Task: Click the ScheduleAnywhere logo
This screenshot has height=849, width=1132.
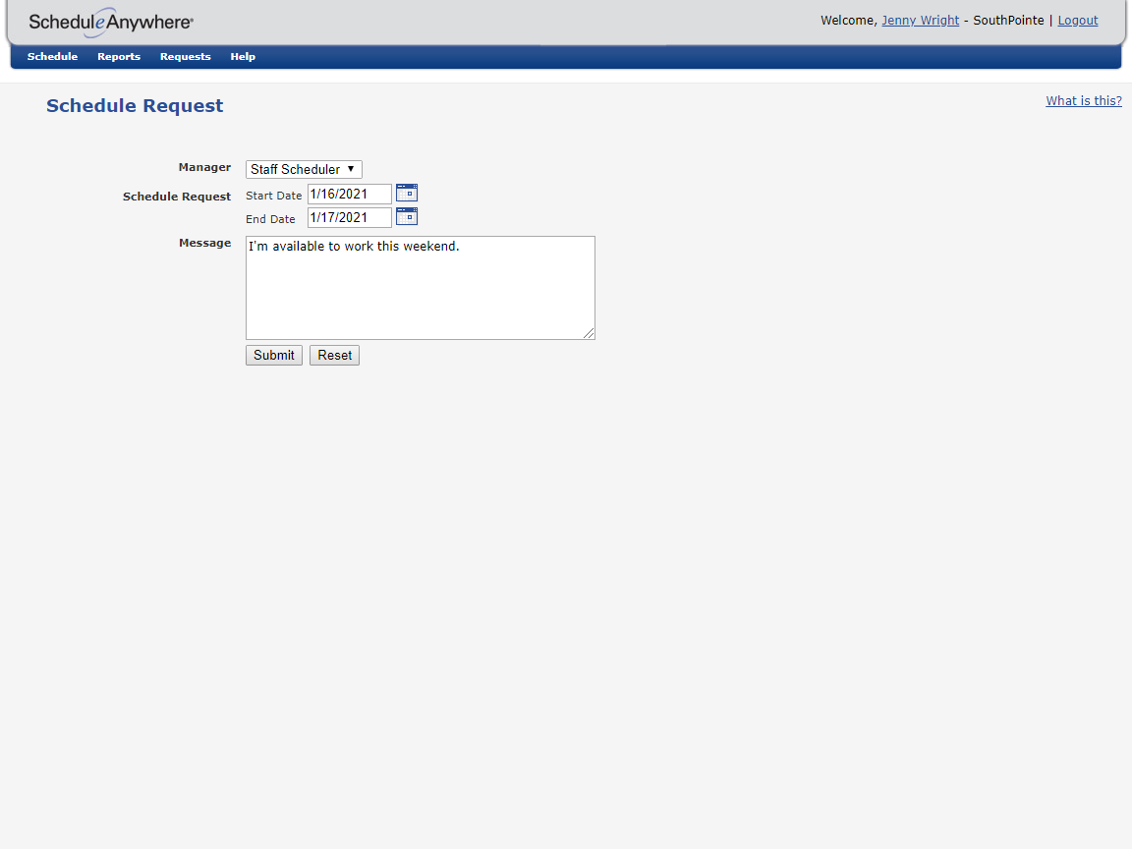Action: click(x=110, y=23)
